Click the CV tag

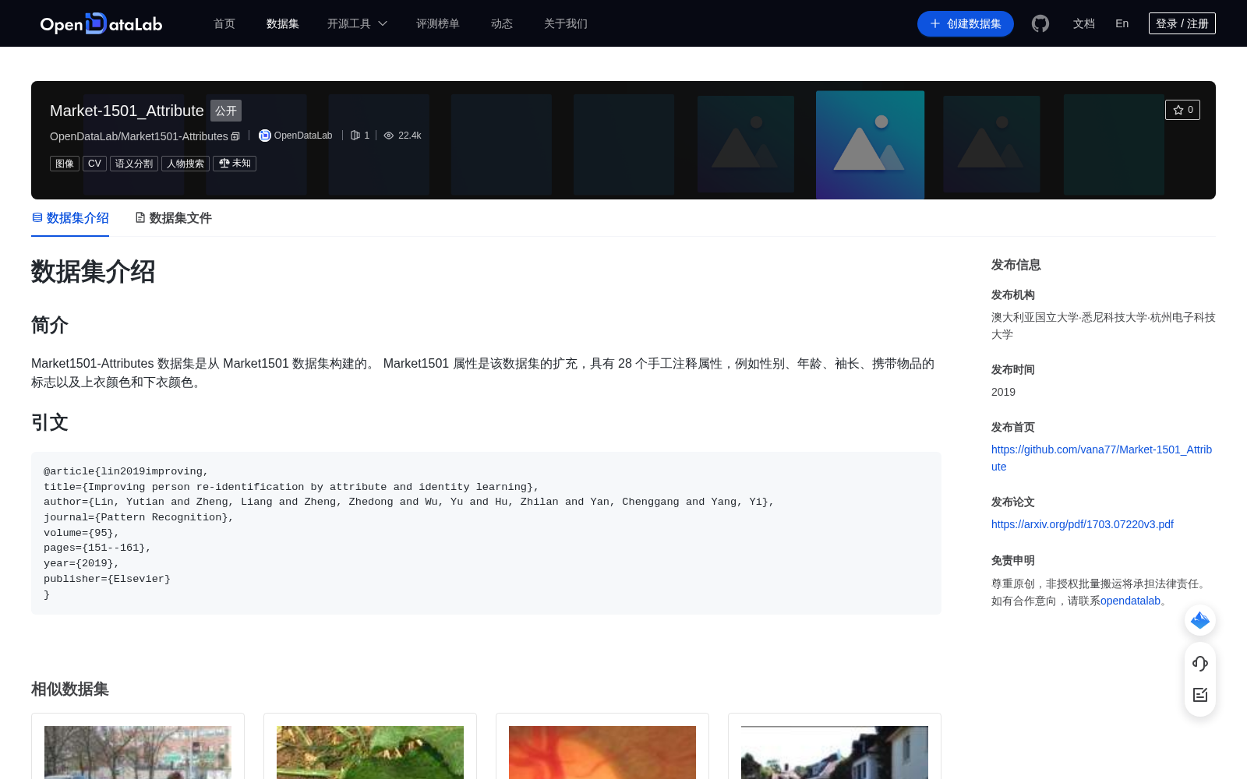tap(94, 164)
